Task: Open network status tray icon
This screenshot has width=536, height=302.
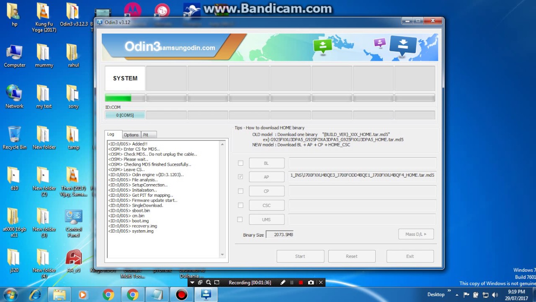Action: [x=486, y=294]
